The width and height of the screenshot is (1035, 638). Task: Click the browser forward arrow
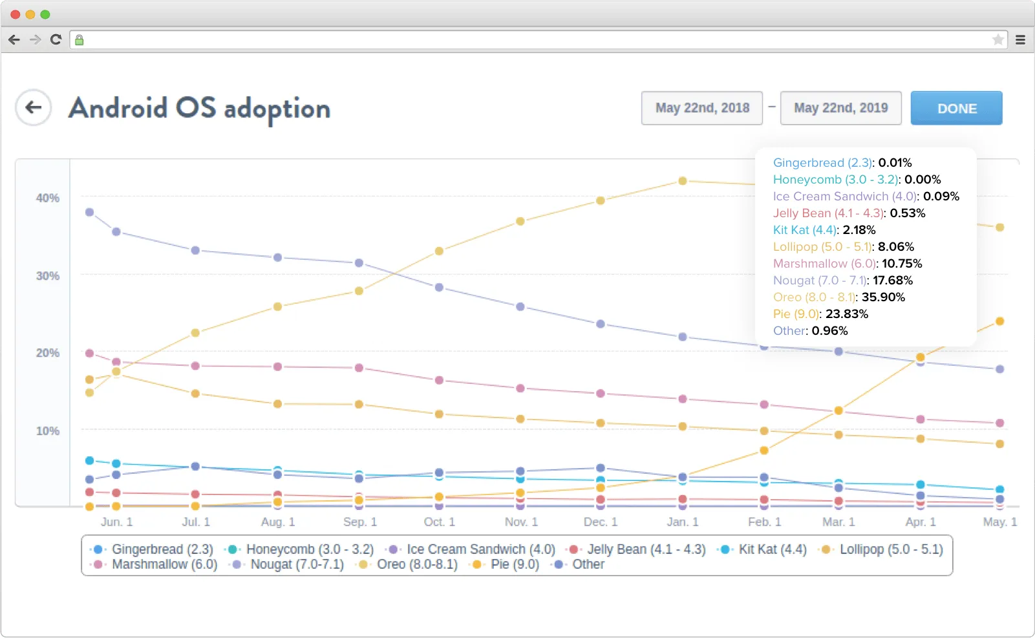(x=36, y=40)
